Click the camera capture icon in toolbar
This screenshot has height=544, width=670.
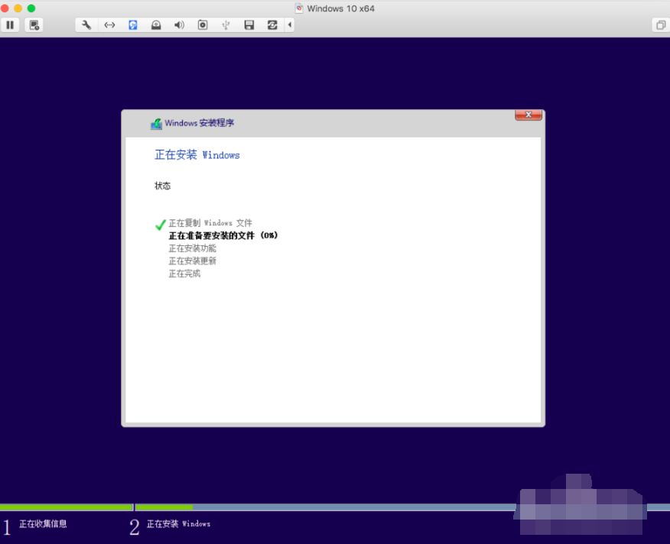(202, 24)
